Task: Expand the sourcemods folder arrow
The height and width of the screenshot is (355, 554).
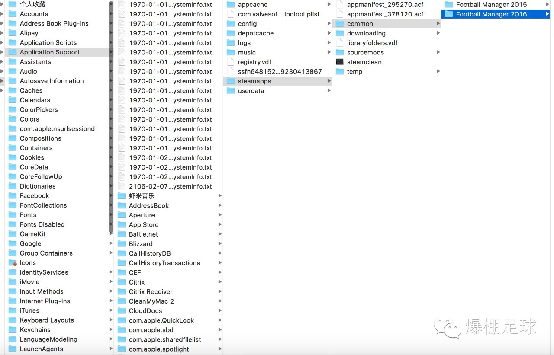Action: point(438,52)
